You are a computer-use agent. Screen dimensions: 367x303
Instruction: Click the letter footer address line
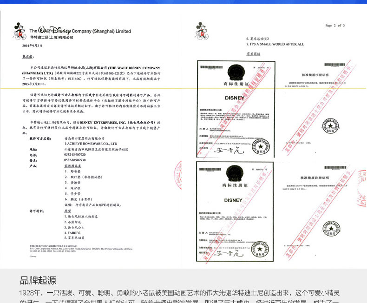pyautogui.click(x=81, y=249)
